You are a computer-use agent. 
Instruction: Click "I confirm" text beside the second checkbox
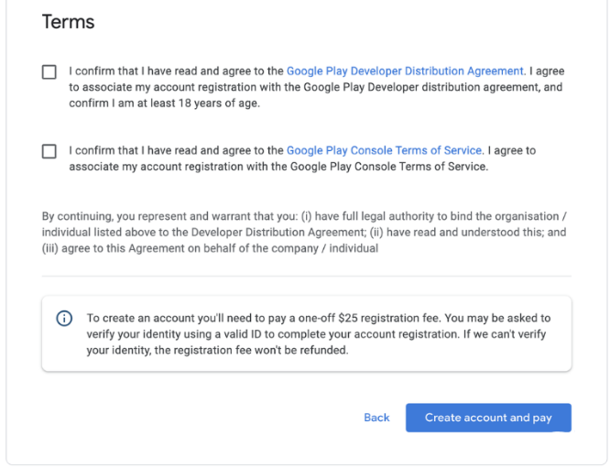pyautogui.click(x=90, y=150)
